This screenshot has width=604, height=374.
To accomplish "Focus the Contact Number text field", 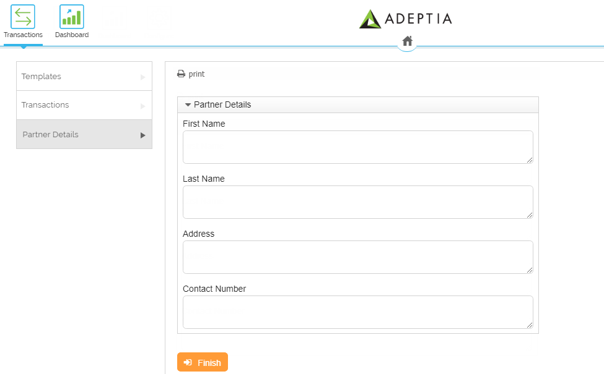I will 357,312.
